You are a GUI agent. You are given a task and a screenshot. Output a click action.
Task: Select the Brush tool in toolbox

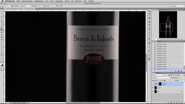click(2, 29)
